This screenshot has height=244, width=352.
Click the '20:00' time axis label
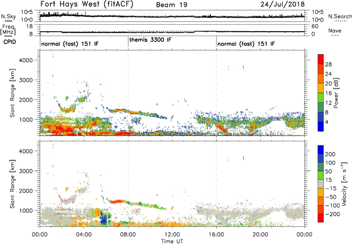point(260,234)
